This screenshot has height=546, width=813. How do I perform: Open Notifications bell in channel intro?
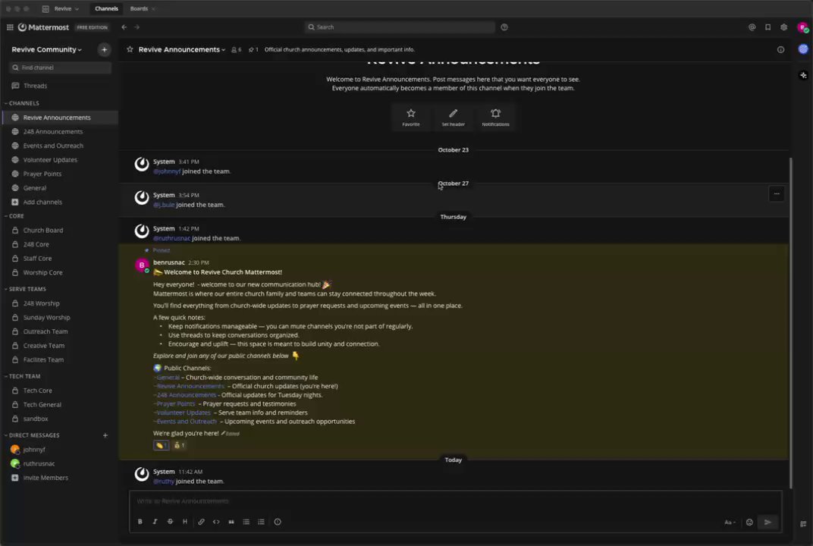495,117
